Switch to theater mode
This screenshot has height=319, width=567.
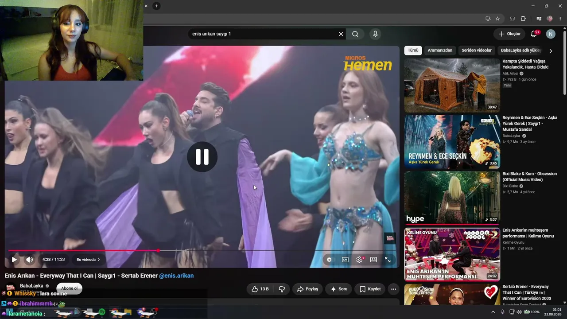pyautogui.click(x=373, y=260)
